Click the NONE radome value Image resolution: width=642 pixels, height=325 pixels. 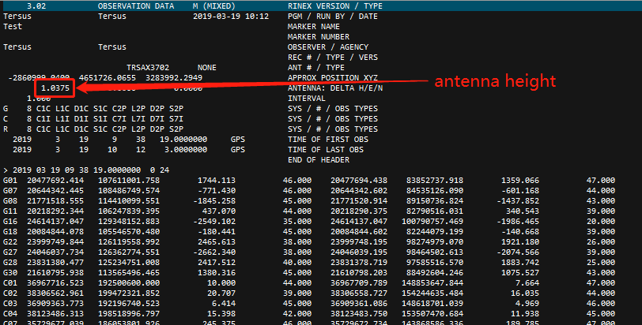207,67
